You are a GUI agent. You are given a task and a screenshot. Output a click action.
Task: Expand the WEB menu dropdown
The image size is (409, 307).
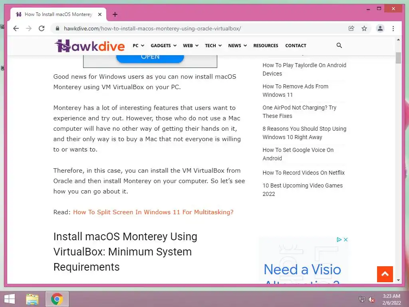(191, 46)
